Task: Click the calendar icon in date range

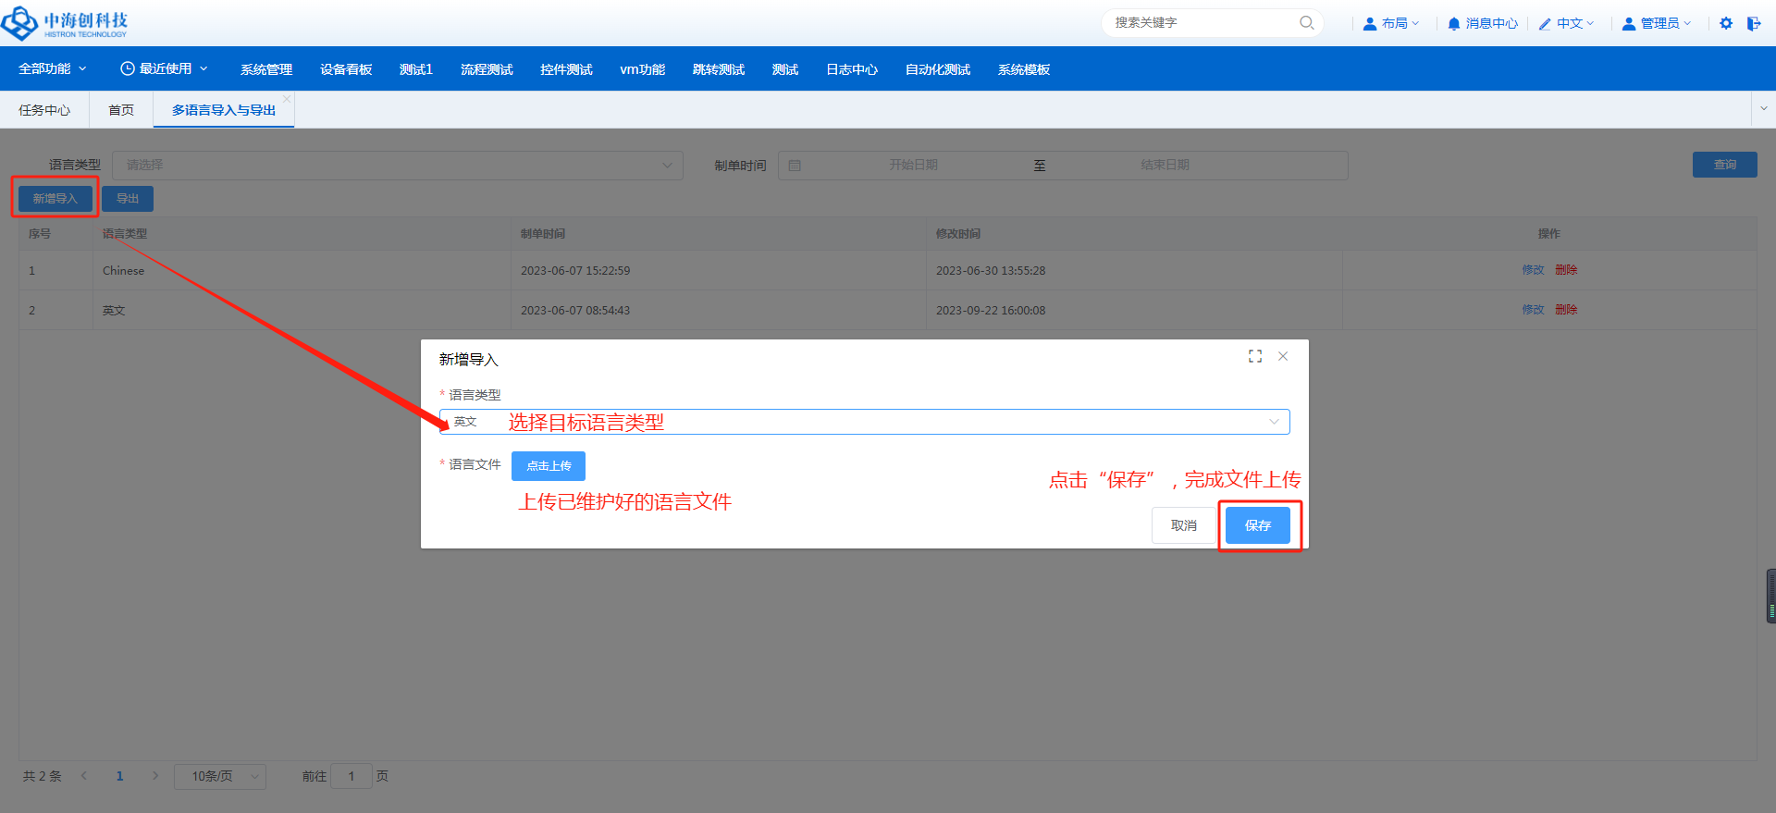Action: coord(795,166)
